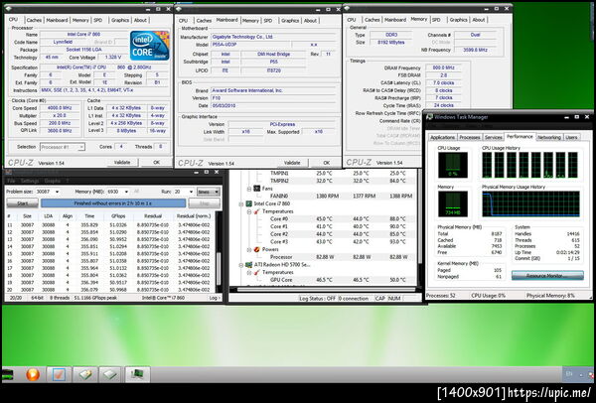Click the Start button in the benchmark window
This screenshot has height=403, width=596.
[x=23, y=203]
